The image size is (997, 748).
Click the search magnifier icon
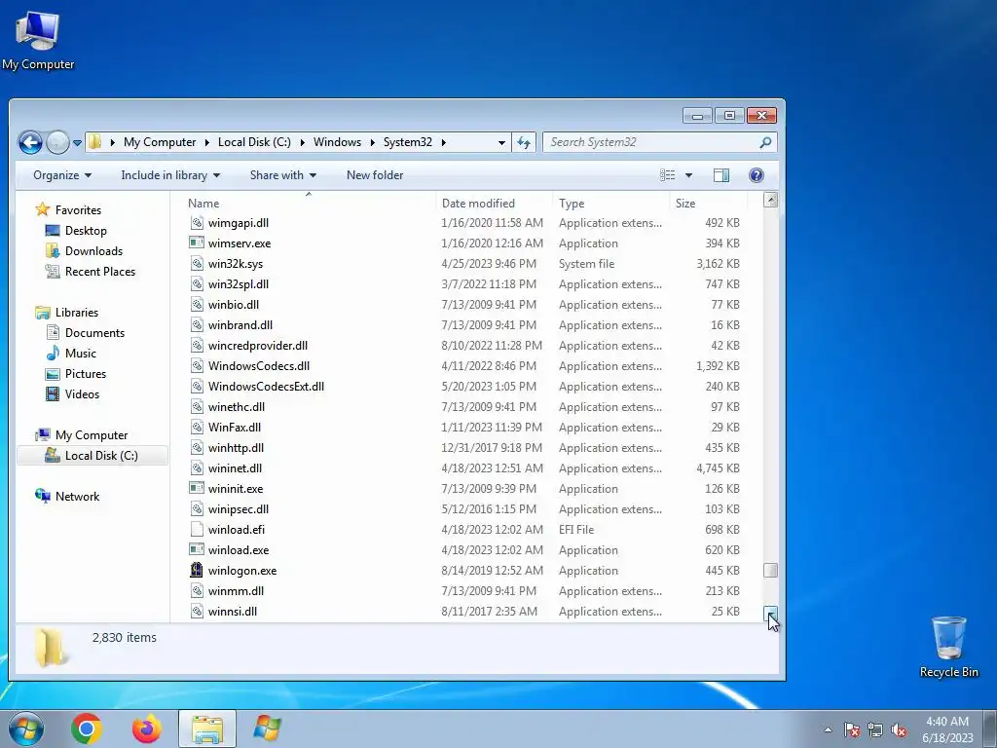click(765, 142)
